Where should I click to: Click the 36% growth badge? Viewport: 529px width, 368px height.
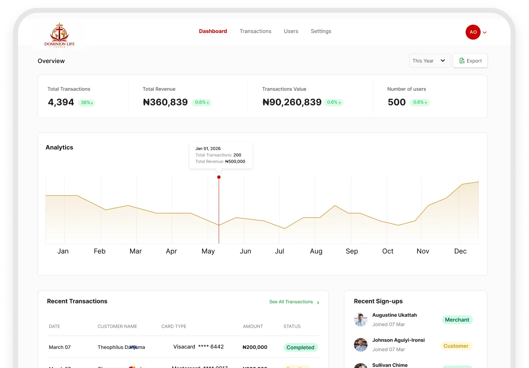coord(87,103)
